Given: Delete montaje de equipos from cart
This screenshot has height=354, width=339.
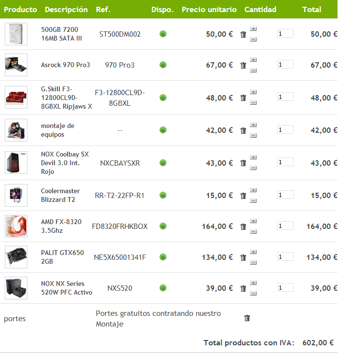Looking at the screenshot, I should (x=244, y=130).
